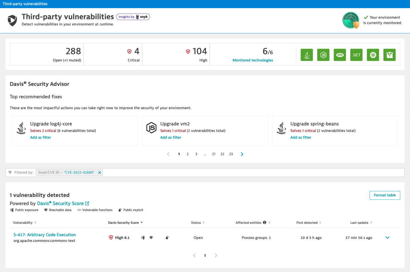Remove the CVE-2022-42889 filter chip
Viewport: 410px width, 272px height.
[100, 172]
